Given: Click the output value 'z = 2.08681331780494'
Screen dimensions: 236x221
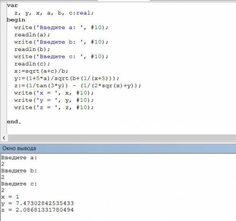Looking at the screenshot, I should tap(37, 210).
